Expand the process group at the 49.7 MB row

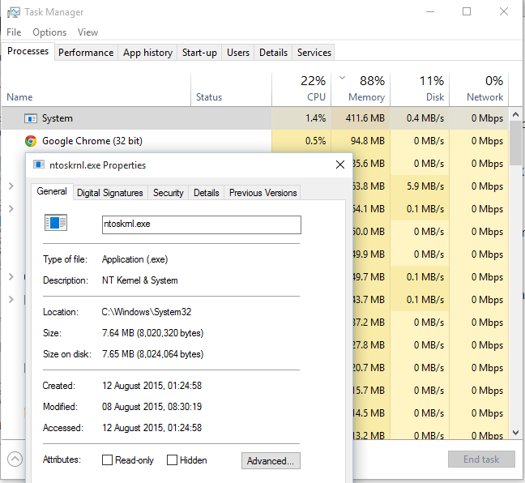[x=11, y=277]
